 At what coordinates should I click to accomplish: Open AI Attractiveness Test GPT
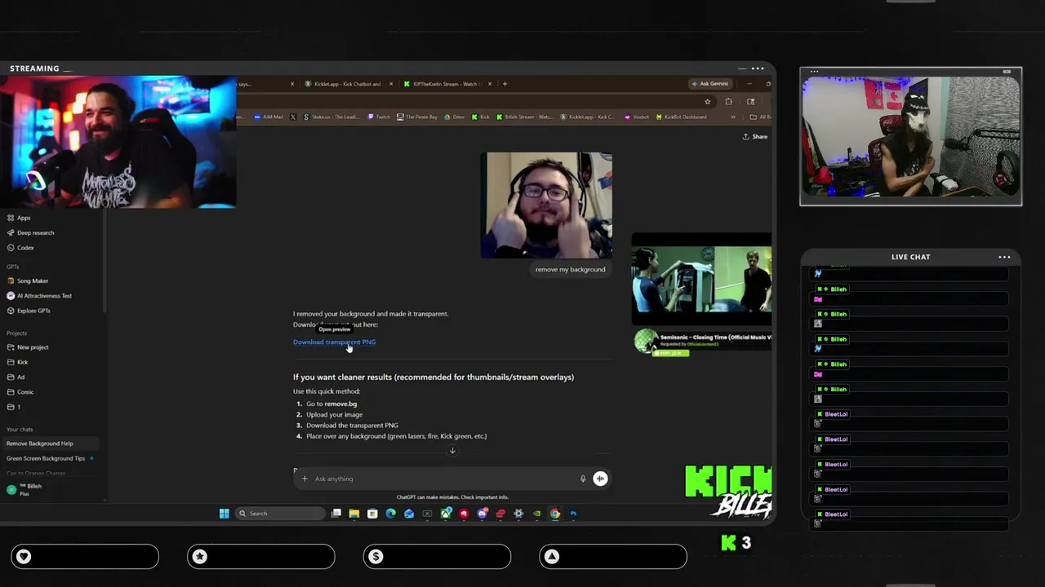click(39, 295)
